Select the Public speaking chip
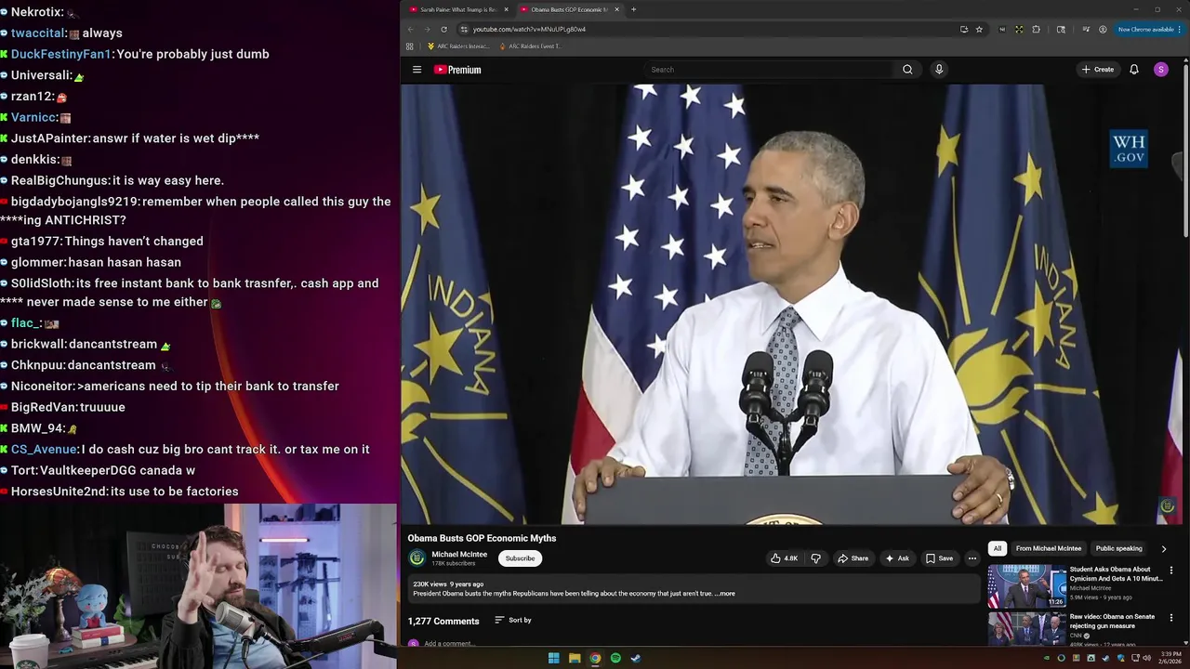The height and width of the screenshot is (669, 1190). coord(1118,548)
